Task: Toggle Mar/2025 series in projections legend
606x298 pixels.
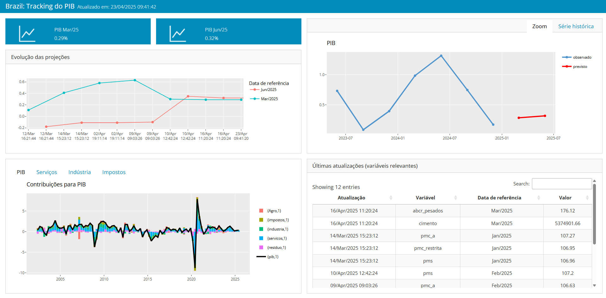Action: (269, 99)
